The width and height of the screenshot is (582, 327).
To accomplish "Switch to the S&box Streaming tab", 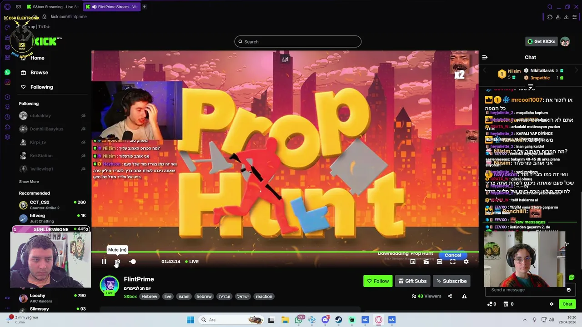I will click(x=52, y=7).
